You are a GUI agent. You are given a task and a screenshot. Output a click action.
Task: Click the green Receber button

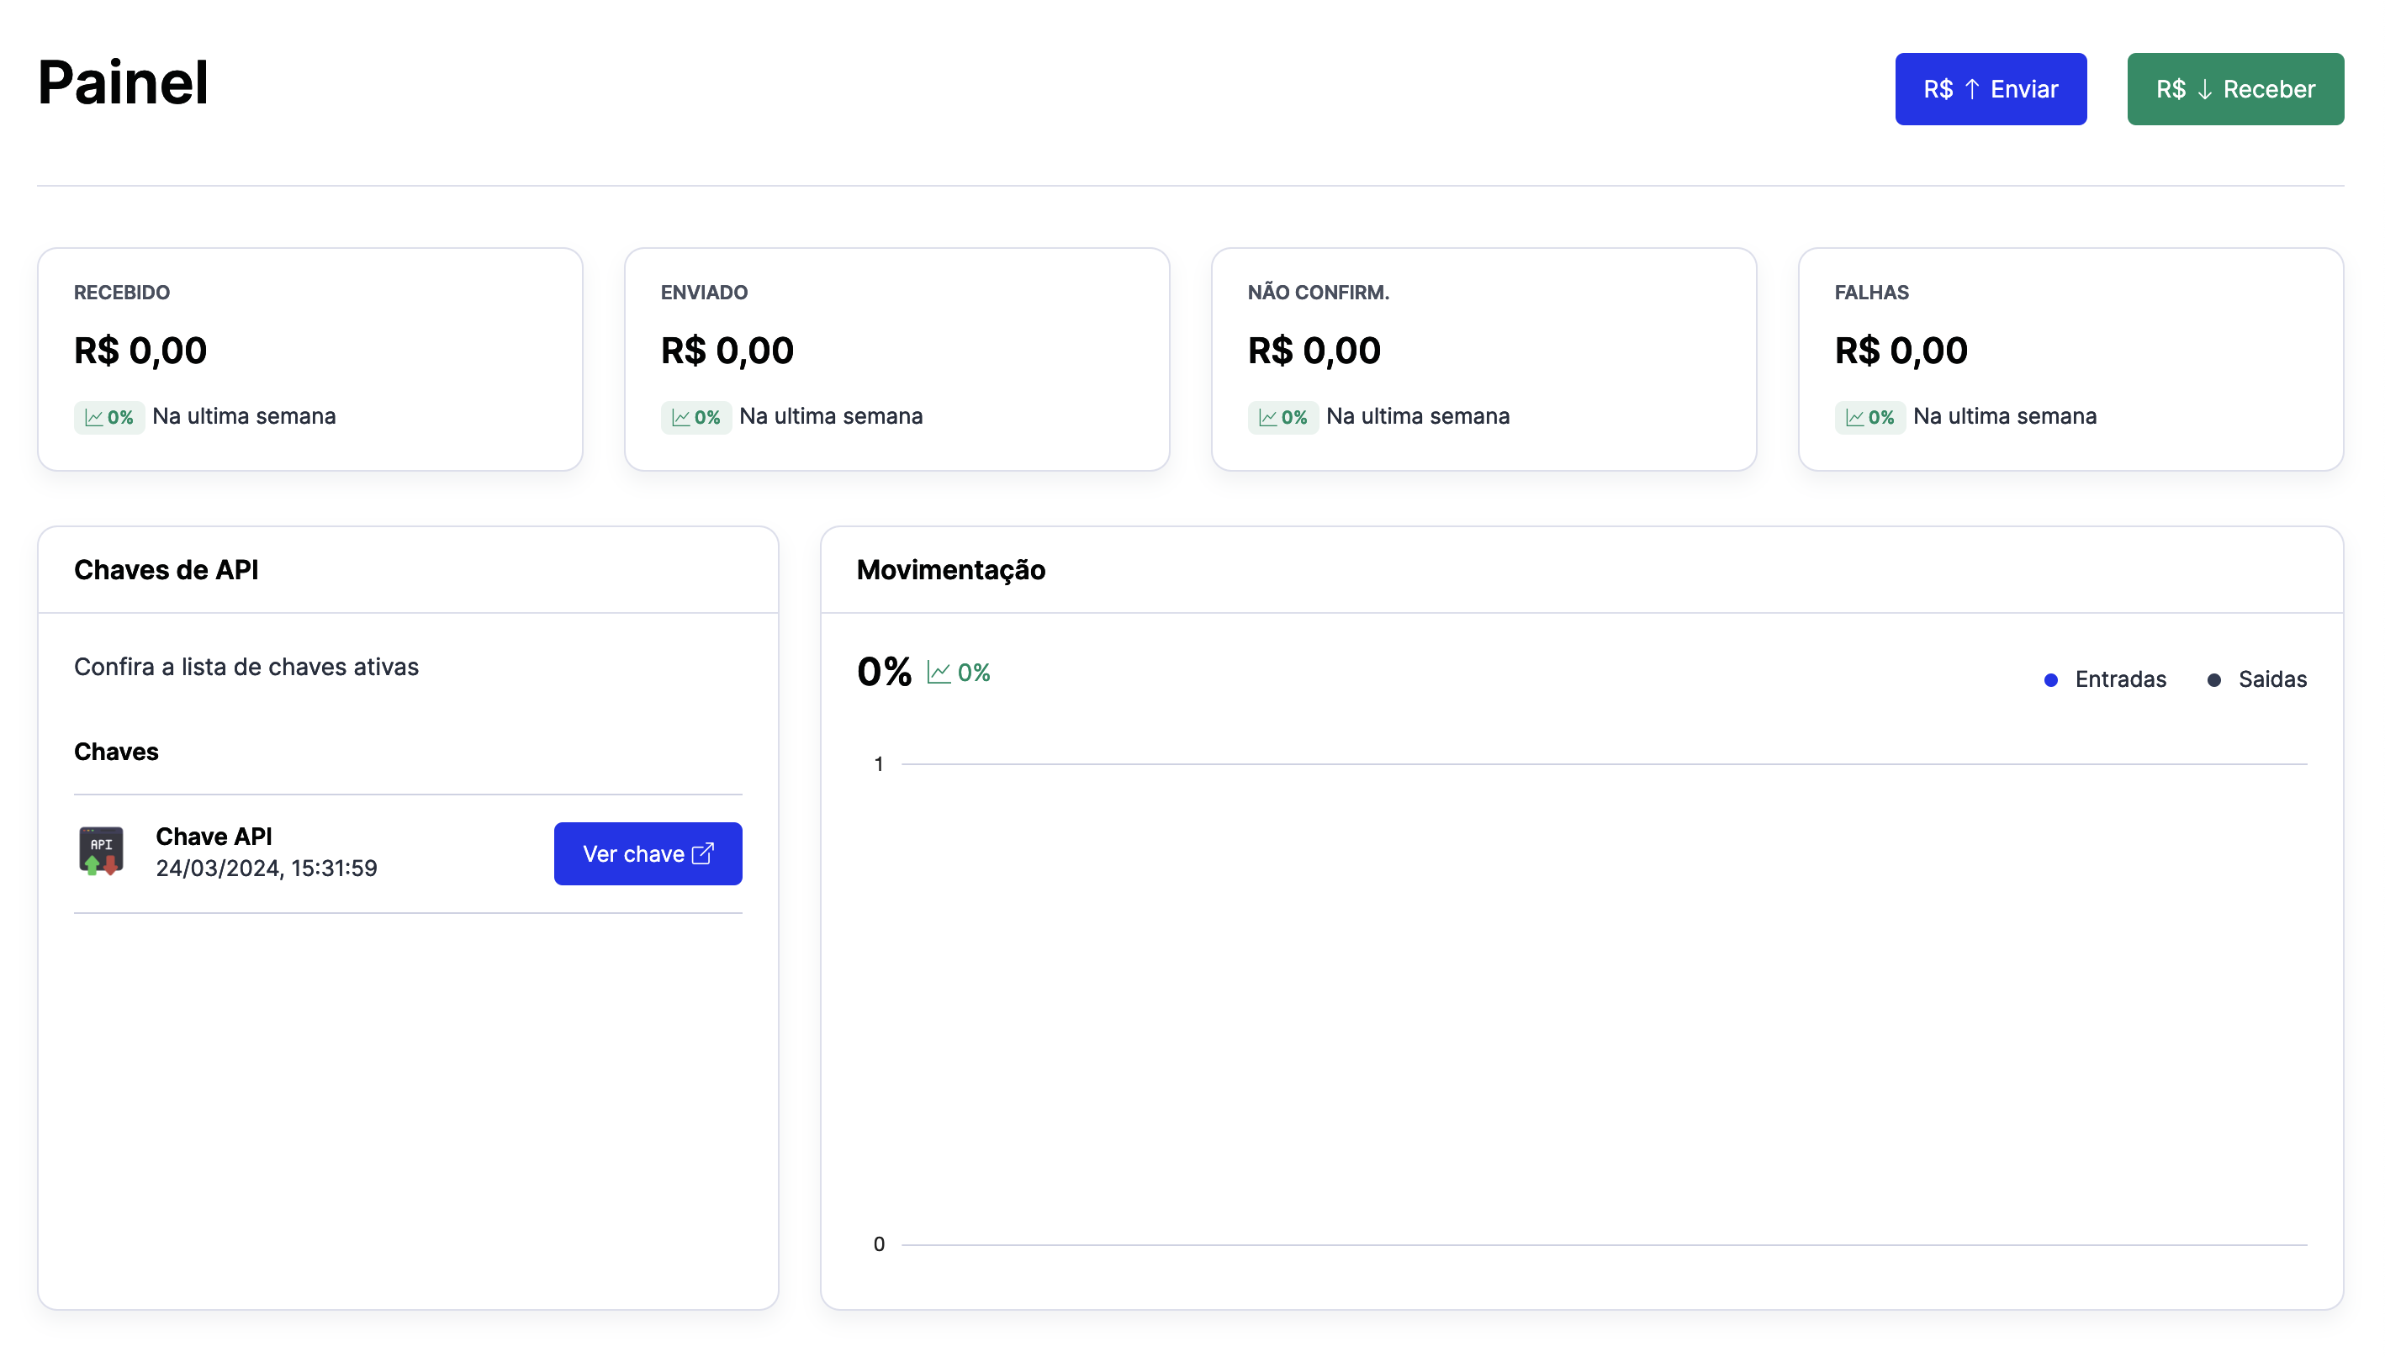[2234, 89]
